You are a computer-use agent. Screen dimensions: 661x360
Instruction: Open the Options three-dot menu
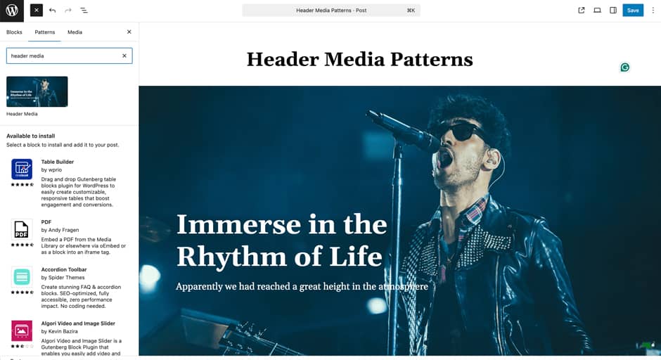pyautogui.click(x=653, y=11)
